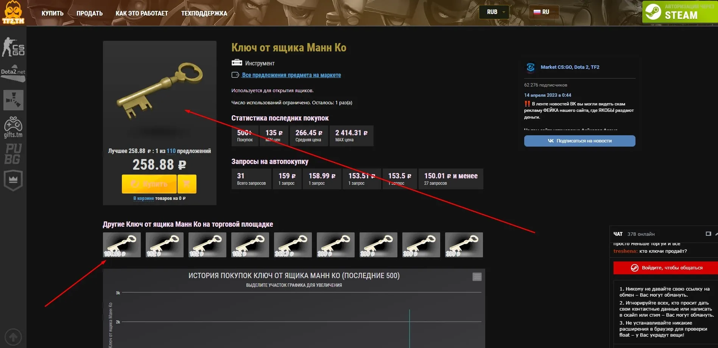
Task: Click Подписаться на новости button
Action: pos(579,141)
